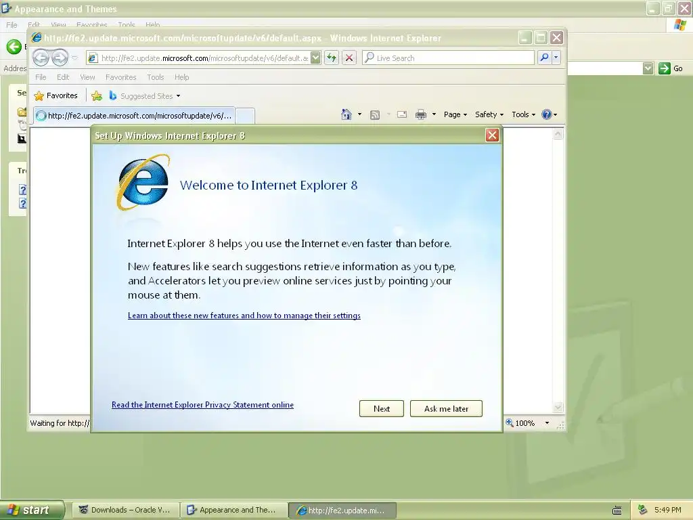Open the IE Favorites menu

[120, 77]
